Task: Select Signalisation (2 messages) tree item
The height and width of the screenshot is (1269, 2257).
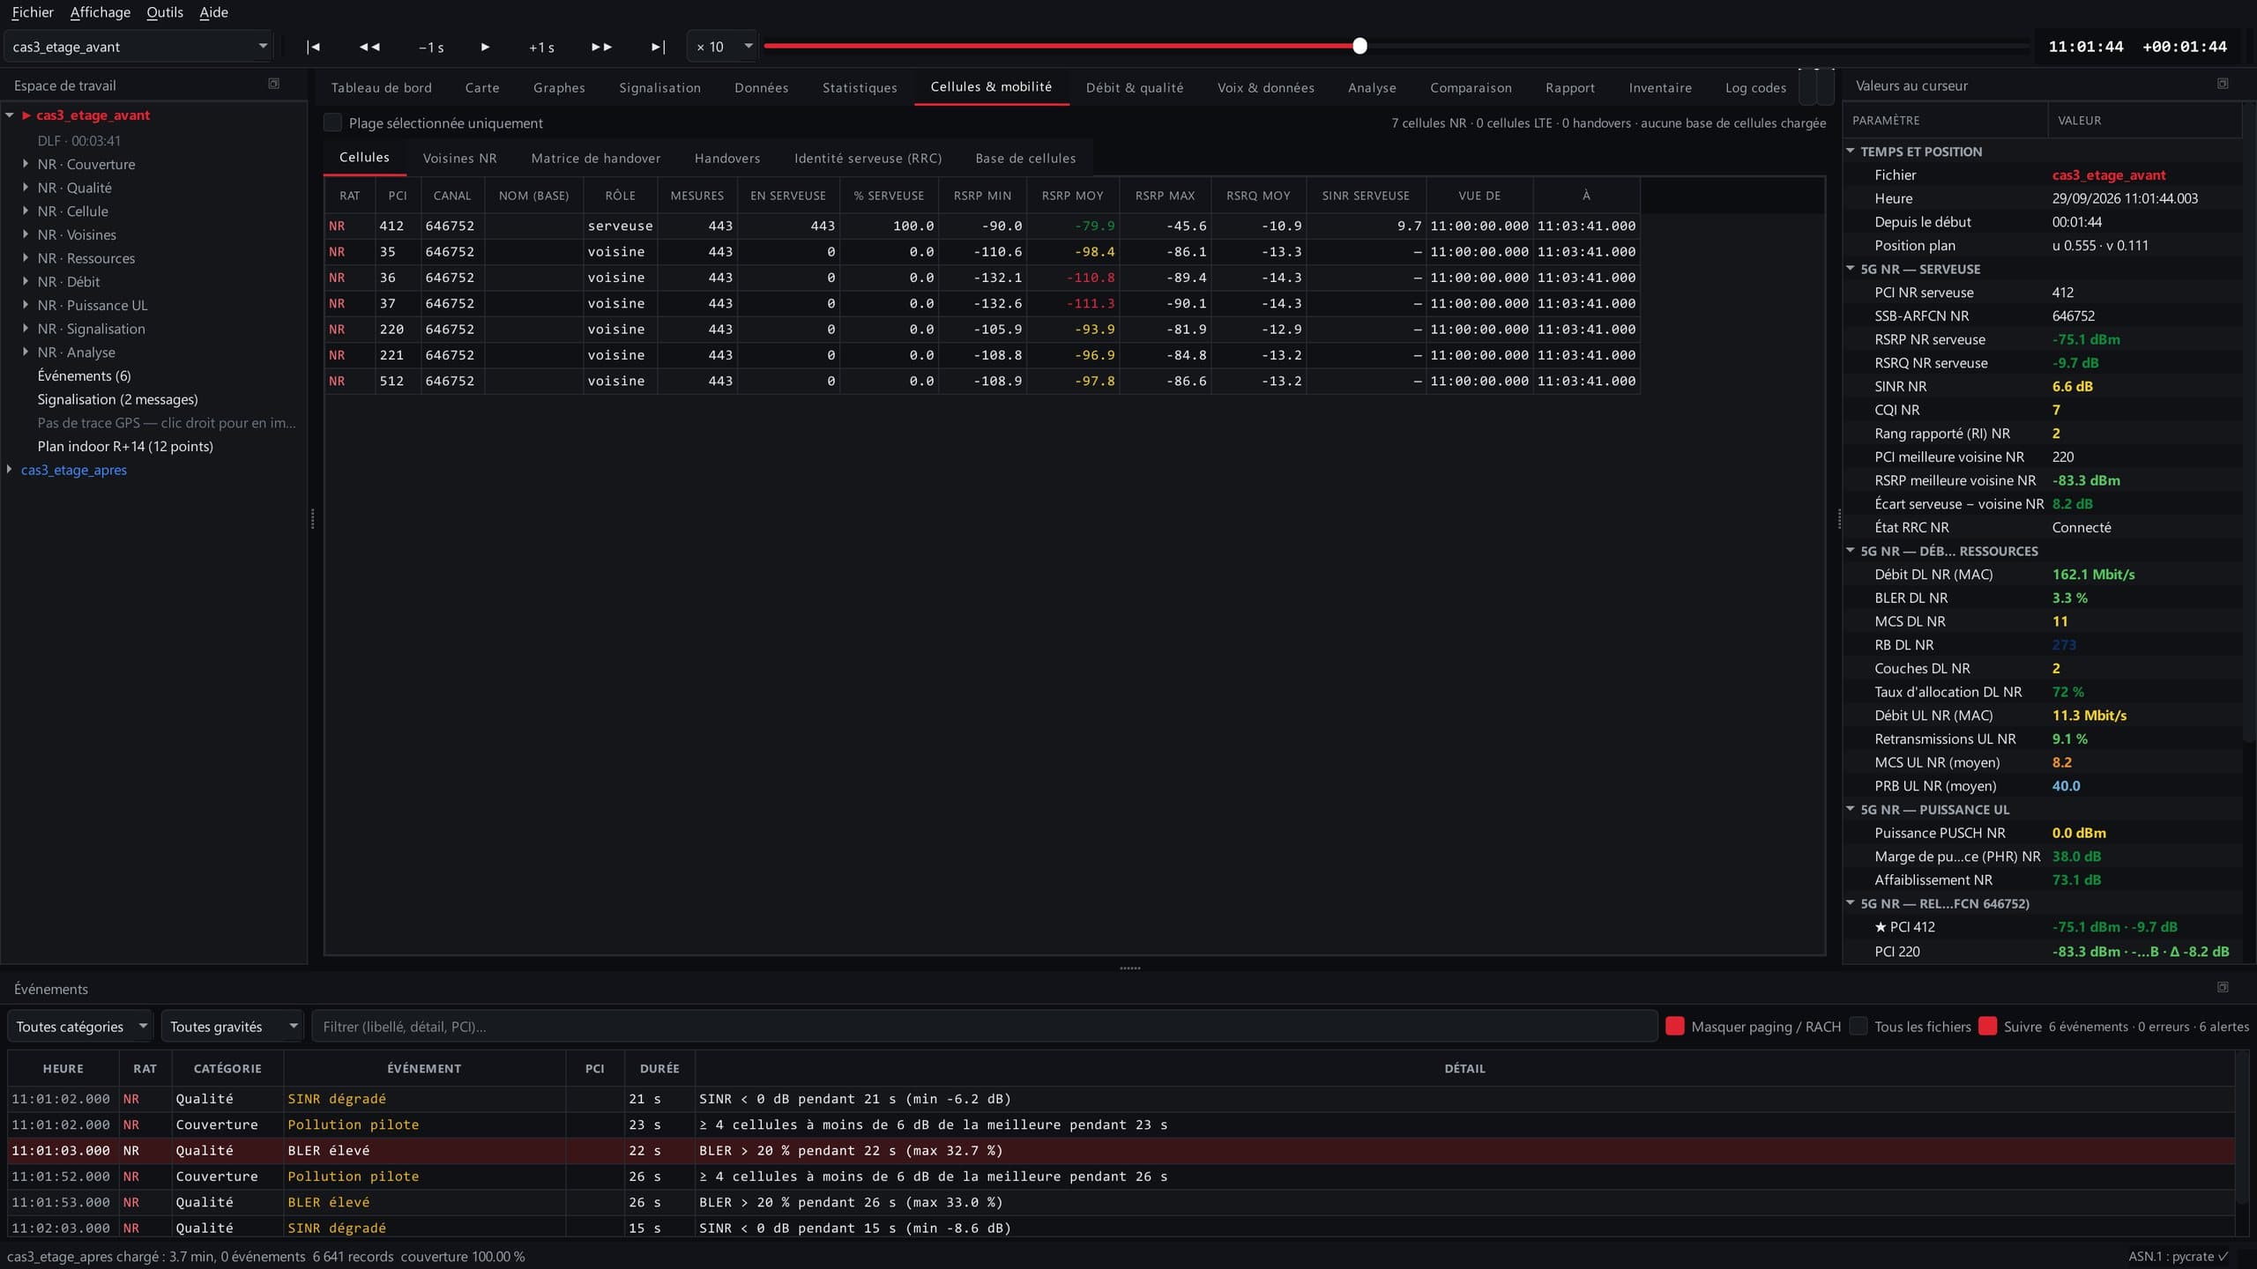Action: click(117, 399)
